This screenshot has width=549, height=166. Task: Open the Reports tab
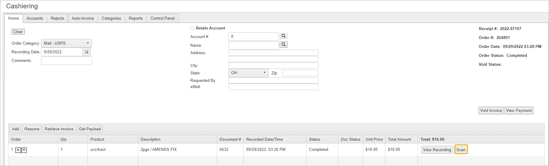click(136, 18)
